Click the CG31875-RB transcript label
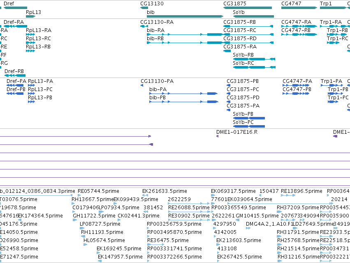The image size is (350, 263). (x=239, y=22)
